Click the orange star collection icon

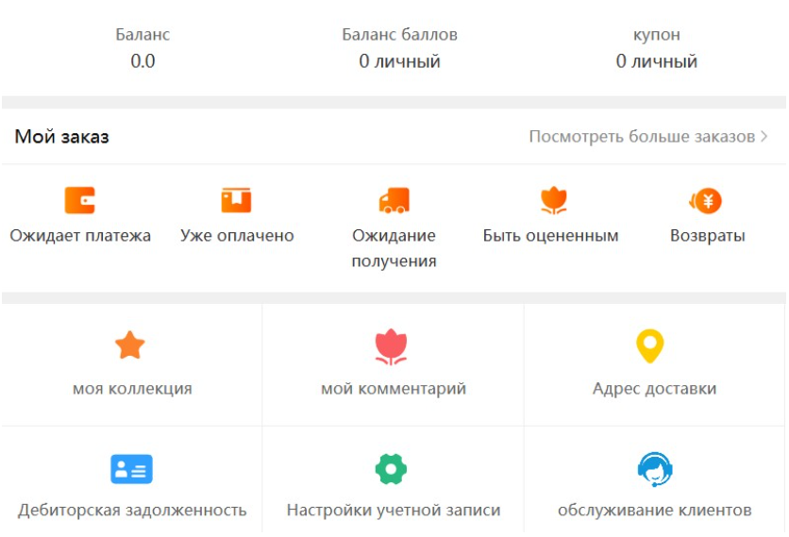click(x=130, y=346)
